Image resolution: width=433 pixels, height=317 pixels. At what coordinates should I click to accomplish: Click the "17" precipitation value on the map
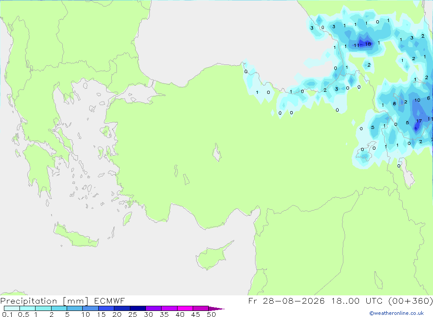(x=419, y=121)
